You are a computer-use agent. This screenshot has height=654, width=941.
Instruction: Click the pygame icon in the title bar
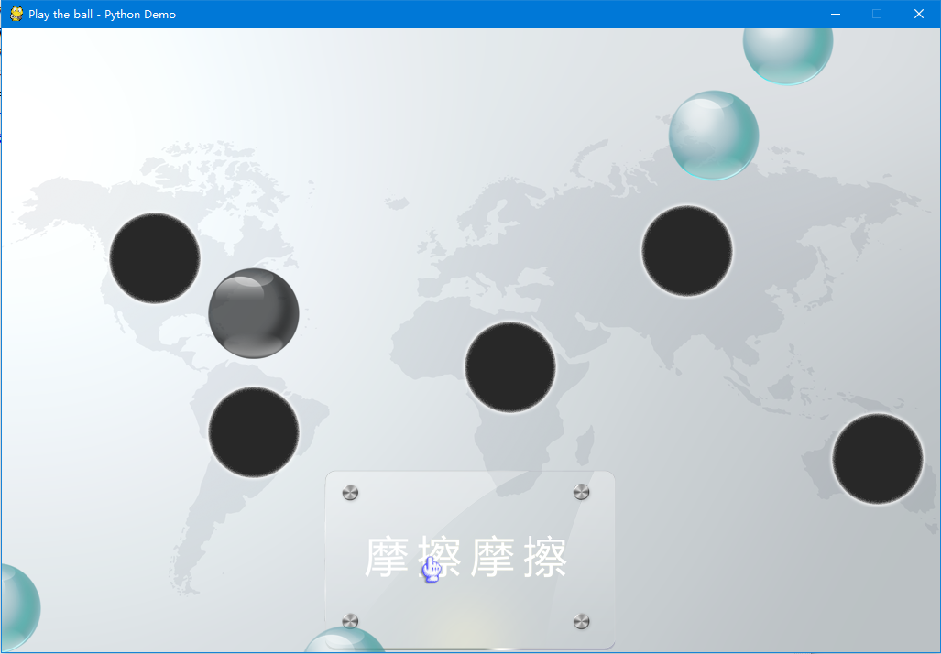pos(16,14)
